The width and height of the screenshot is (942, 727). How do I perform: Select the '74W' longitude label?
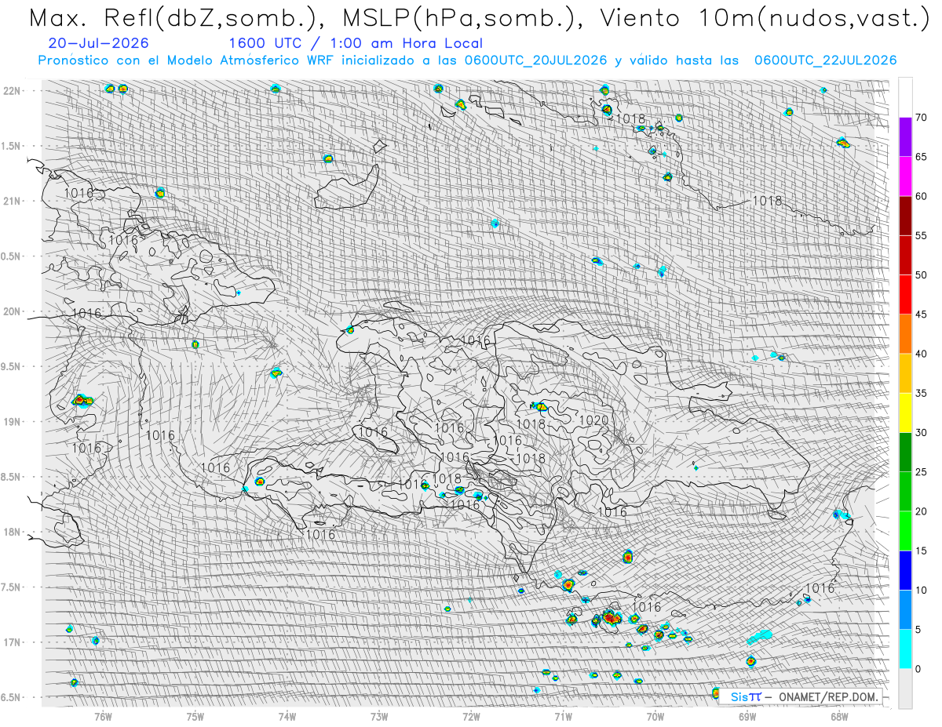click(x=287, y=715)
